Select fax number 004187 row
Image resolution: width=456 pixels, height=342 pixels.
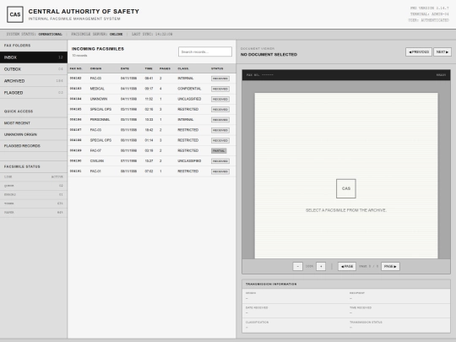click(x=152, y=130)
